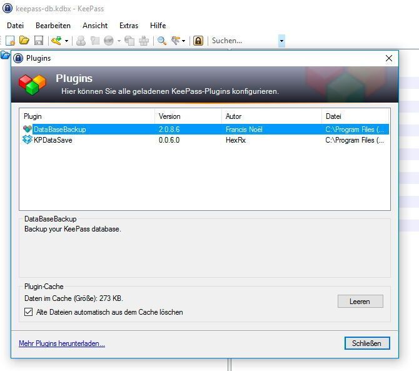This screenshot has height=371, width=419.
Task: Sort by the Autor column header
Action: click(x=271, y=116)
